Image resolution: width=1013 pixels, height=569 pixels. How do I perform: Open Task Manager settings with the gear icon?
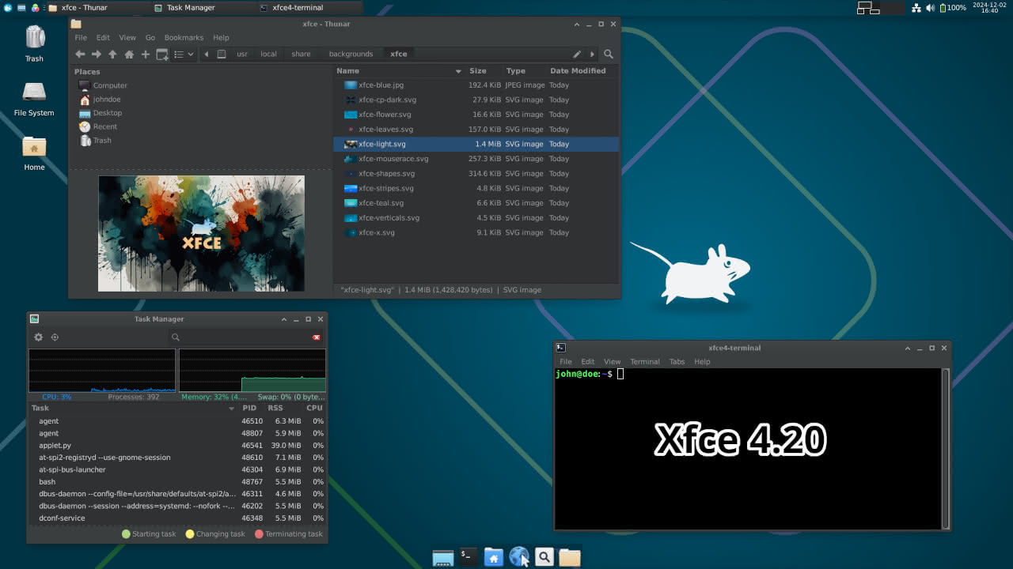(37, 337)
